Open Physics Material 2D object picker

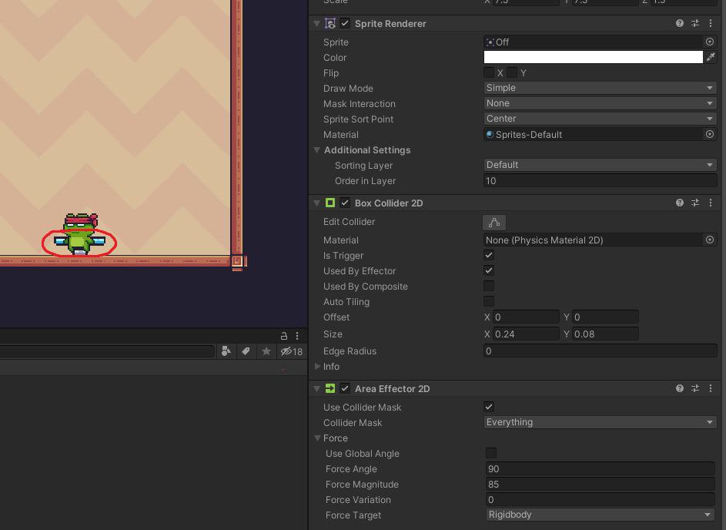(709, 240)
